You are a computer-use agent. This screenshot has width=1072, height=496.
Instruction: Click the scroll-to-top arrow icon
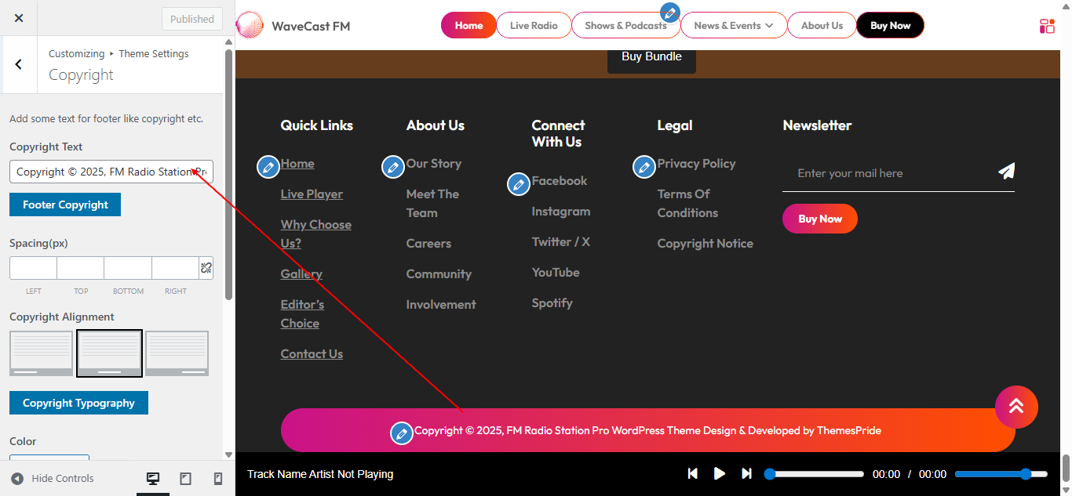point(1016,407)
